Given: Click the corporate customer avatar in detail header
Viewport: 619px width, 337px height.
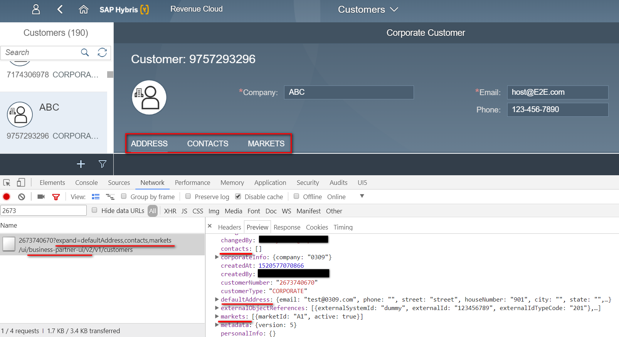Looking at the screenshot, I should click(149, 97).
